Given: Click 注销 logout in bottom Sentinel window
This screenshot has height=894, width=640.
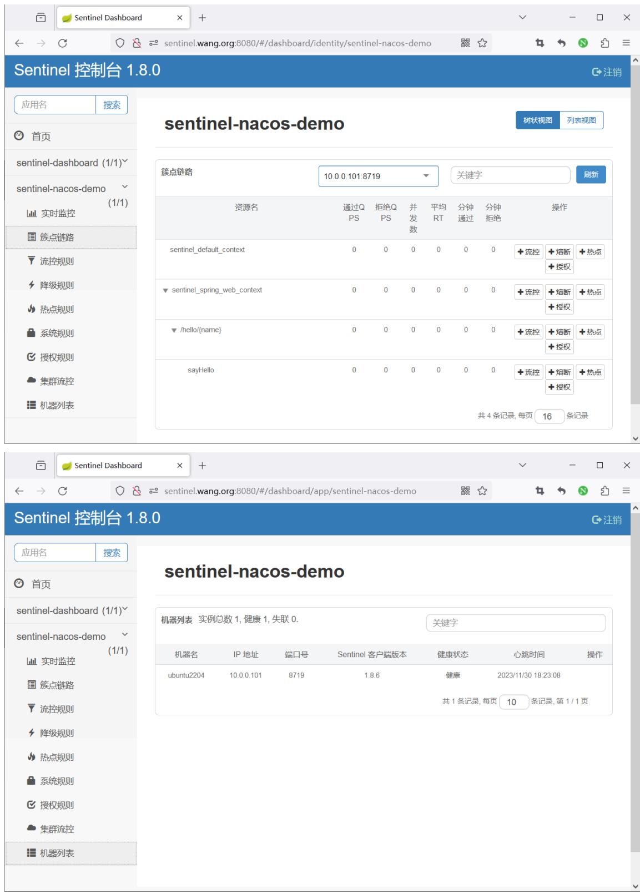Looking at the screenshot, I should click(x=607, y=520).
